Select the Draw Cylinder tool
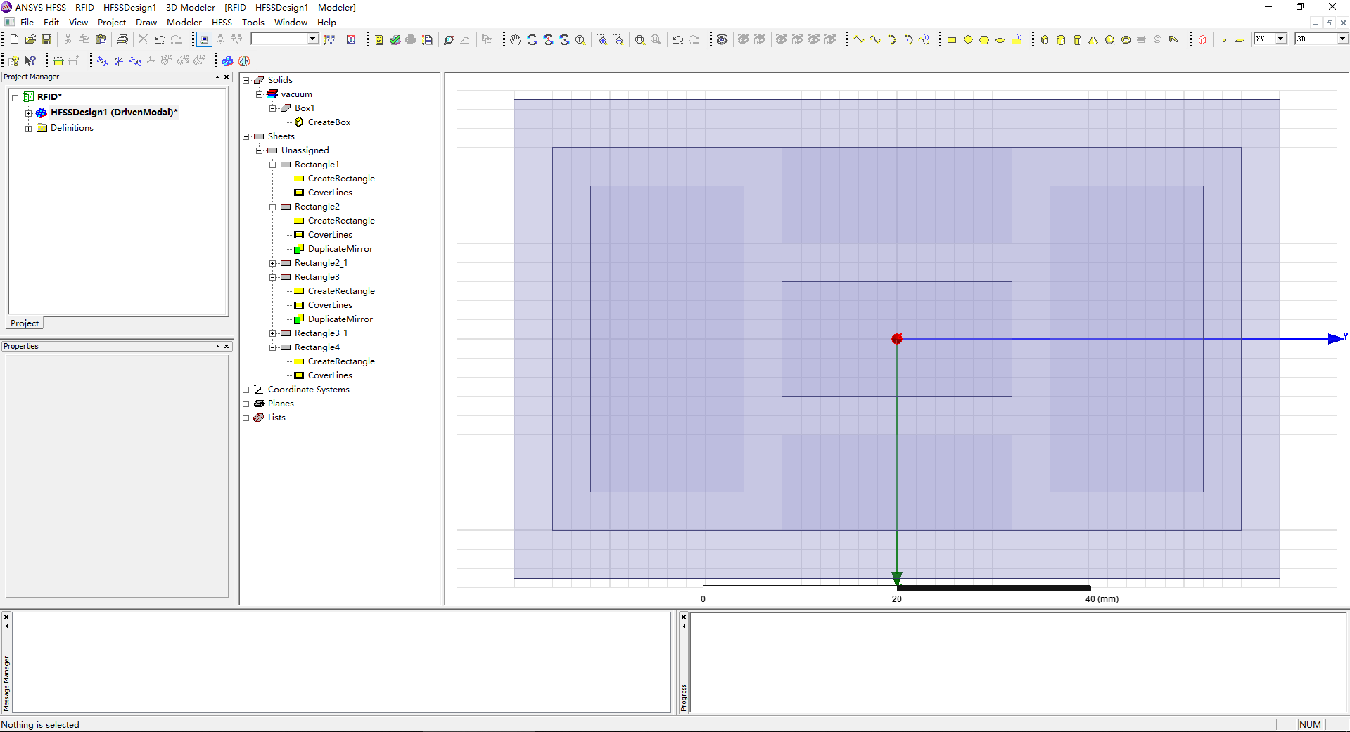Screen dimensions: 1350x732 click(1061, 40)
